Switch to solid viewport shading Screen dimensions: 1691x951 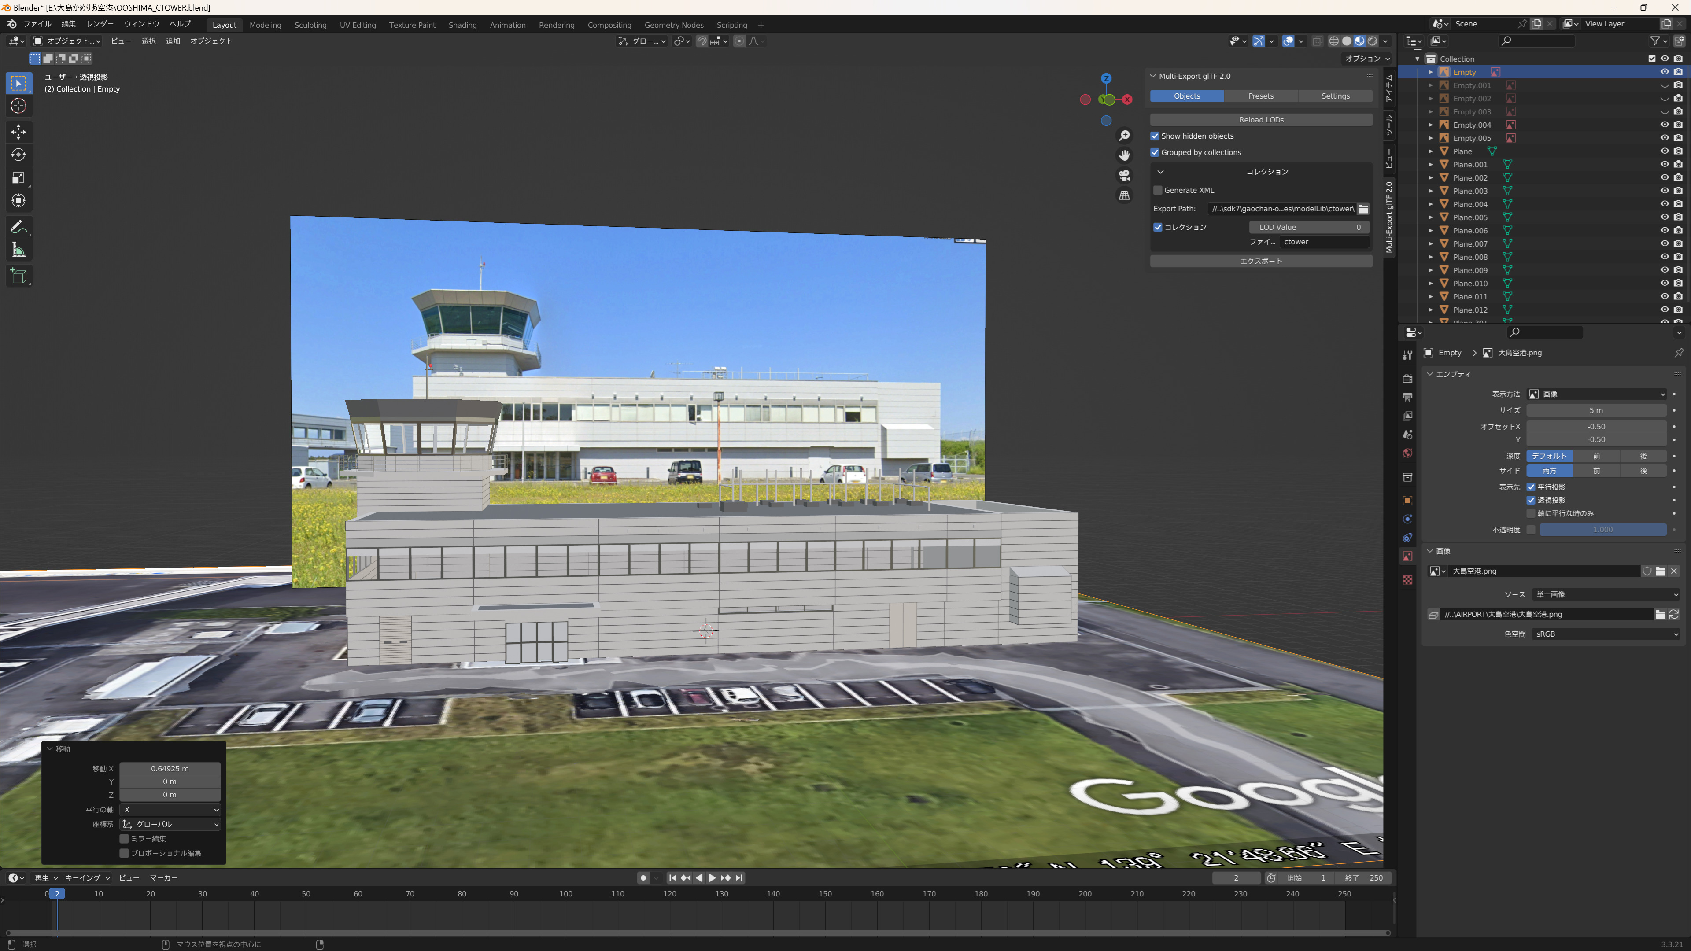point(1347,41)
